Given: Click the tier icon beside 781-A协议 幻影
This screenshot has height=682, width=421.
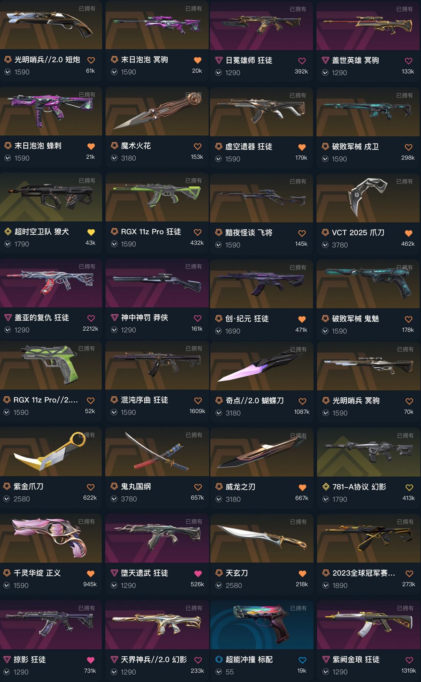Looking at the screenshot, I should click(x=326, y=487).
